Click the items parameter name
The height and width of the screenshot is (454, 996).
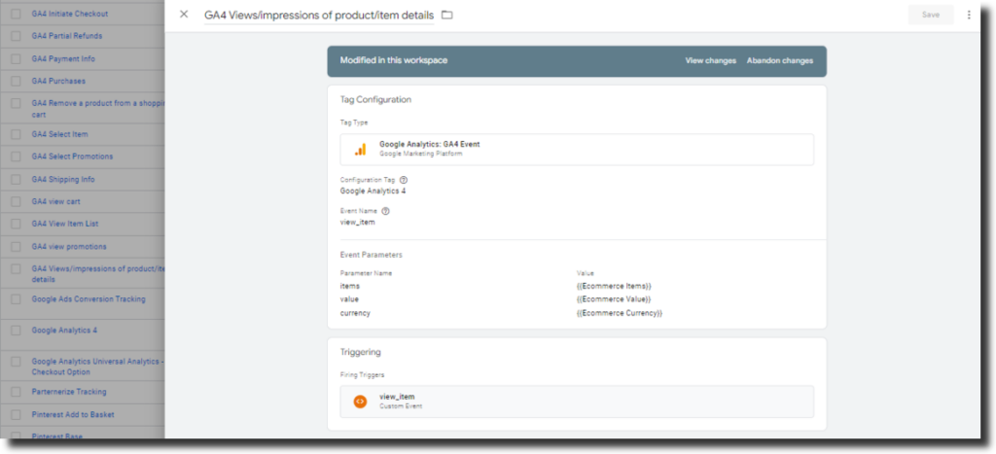(x=350, y=287)
